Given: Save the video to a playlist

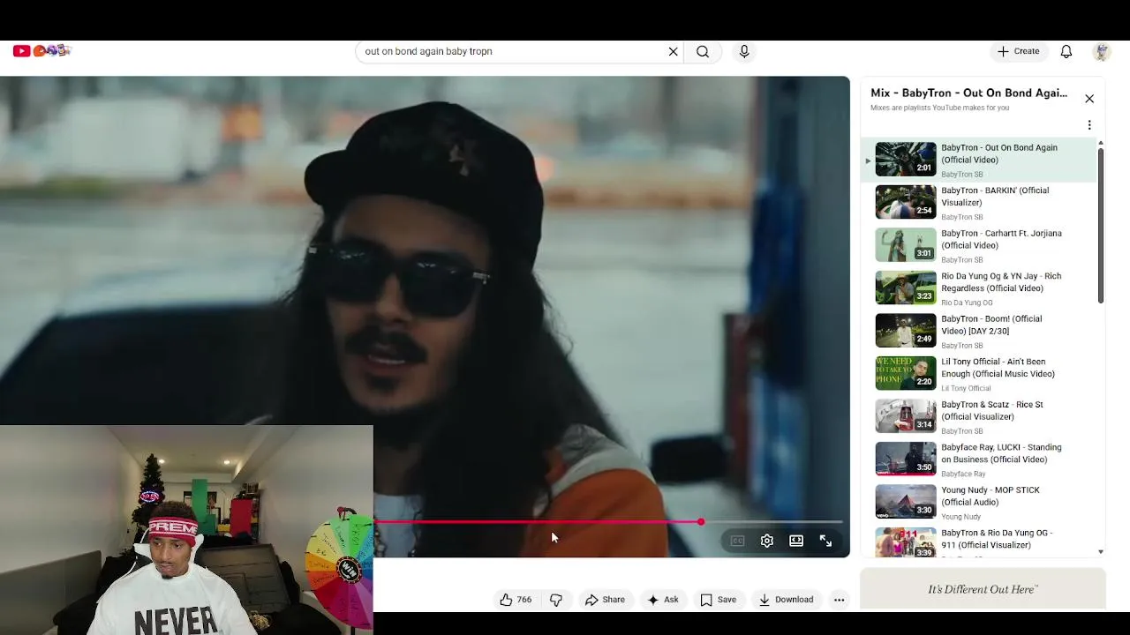Looking at the screenshot, I should 718,600.
